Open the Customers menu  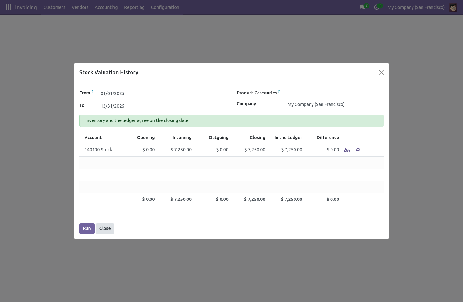tap(54, 7)
